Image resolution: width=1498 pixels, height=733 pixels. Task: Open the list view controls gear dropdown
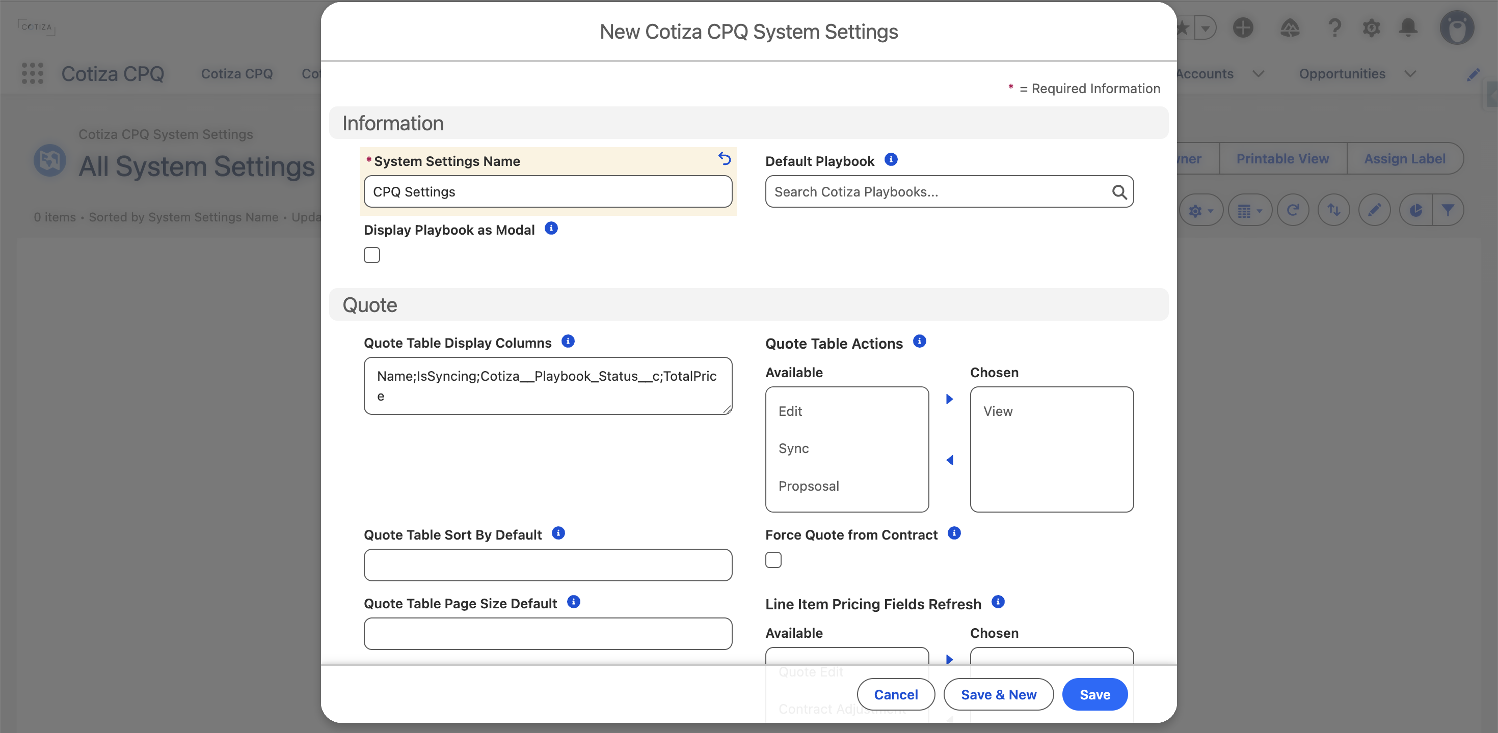coord(1201,210)
